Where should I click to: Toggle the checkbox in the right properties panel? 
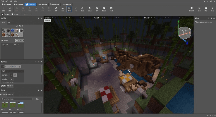tap(196, 22)
